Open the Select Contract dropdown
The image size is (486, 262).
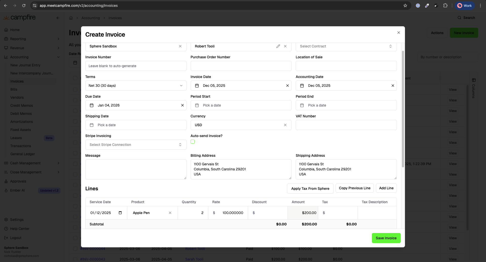coord(346,46)
